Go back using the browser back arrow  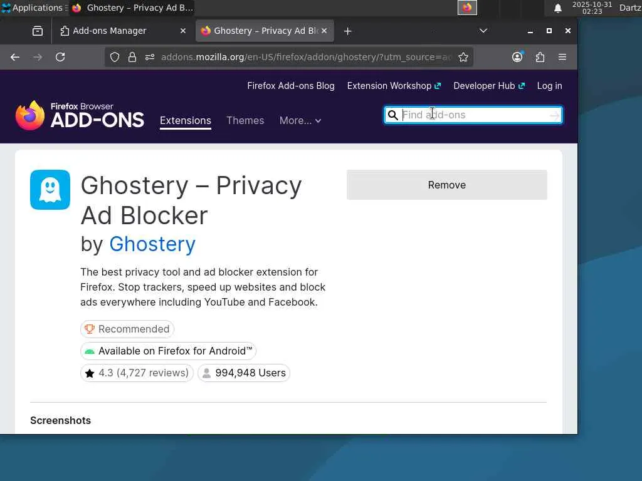tap(15, 57)
